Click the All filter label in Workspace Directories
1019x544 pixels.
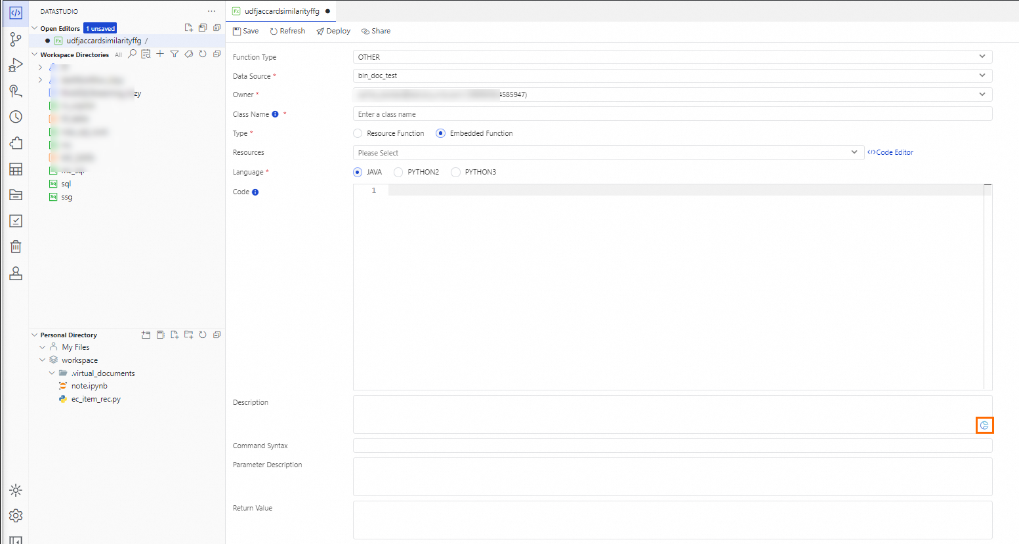[x=118, y=55]
